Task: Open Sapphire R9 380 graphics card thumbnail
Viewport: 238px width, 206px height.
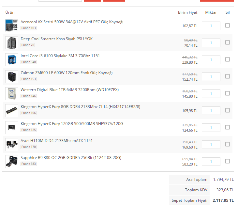Action: pos(12,162)
